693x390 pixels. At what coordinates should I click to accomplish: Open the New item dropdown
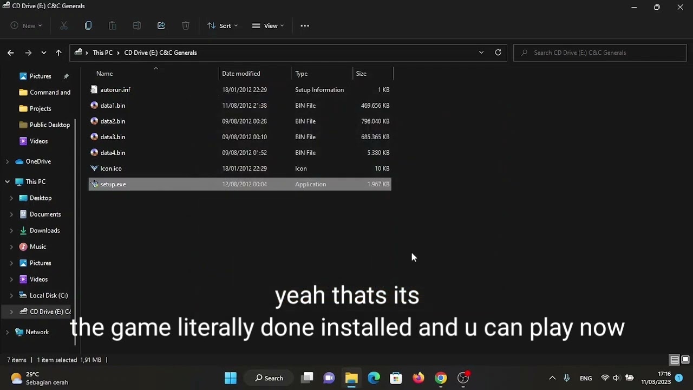(26, 25)
